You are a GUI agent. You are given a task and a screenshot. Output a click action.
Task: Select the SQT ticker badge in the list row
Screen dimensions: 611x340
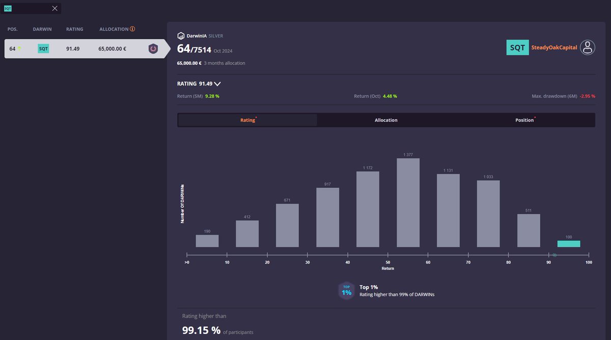(44, 49)
